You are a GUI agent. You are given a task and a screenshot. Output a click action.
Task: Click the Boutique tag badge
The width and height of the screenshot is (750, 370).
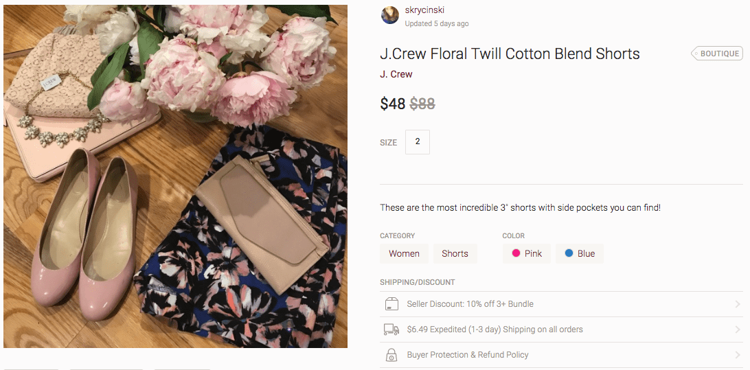coord(716,54)
